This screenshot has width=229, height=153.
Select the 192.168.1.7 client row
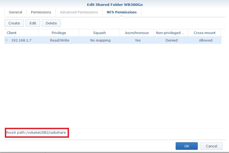pos(21,40)
